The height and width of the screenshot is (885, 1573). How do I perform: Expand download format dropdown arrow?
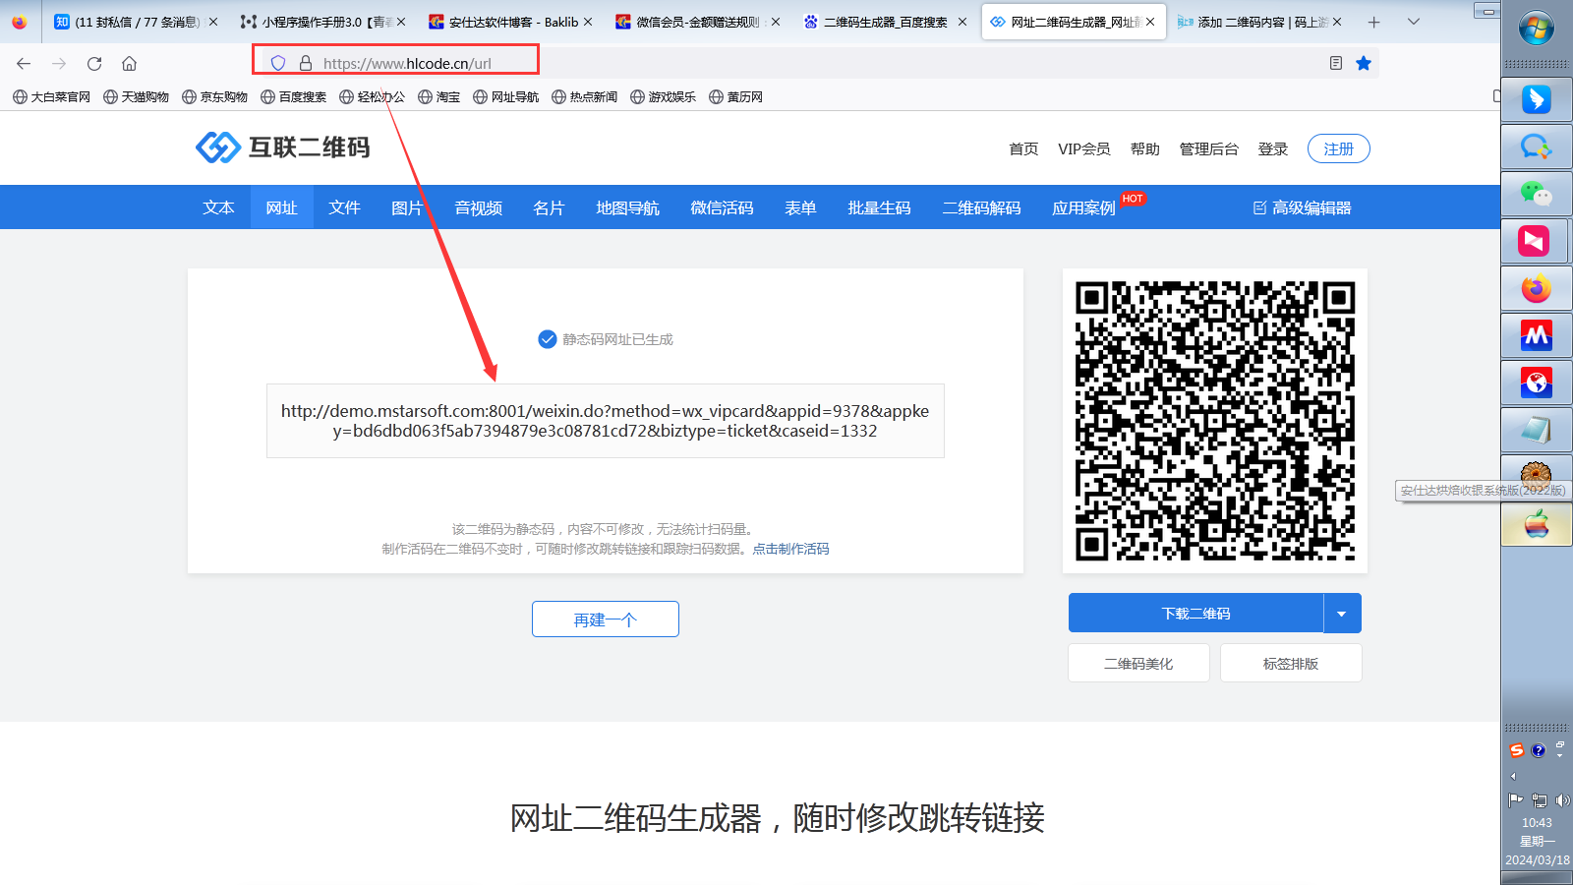pyautogui.click(x=1342, y=613)
